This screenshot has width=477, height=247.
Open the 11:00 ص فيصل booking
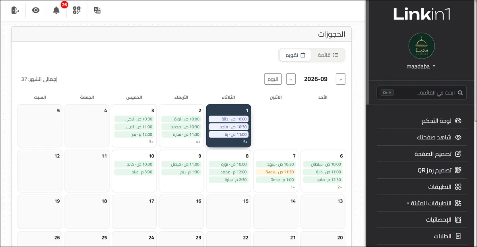(x=181, y=164)
